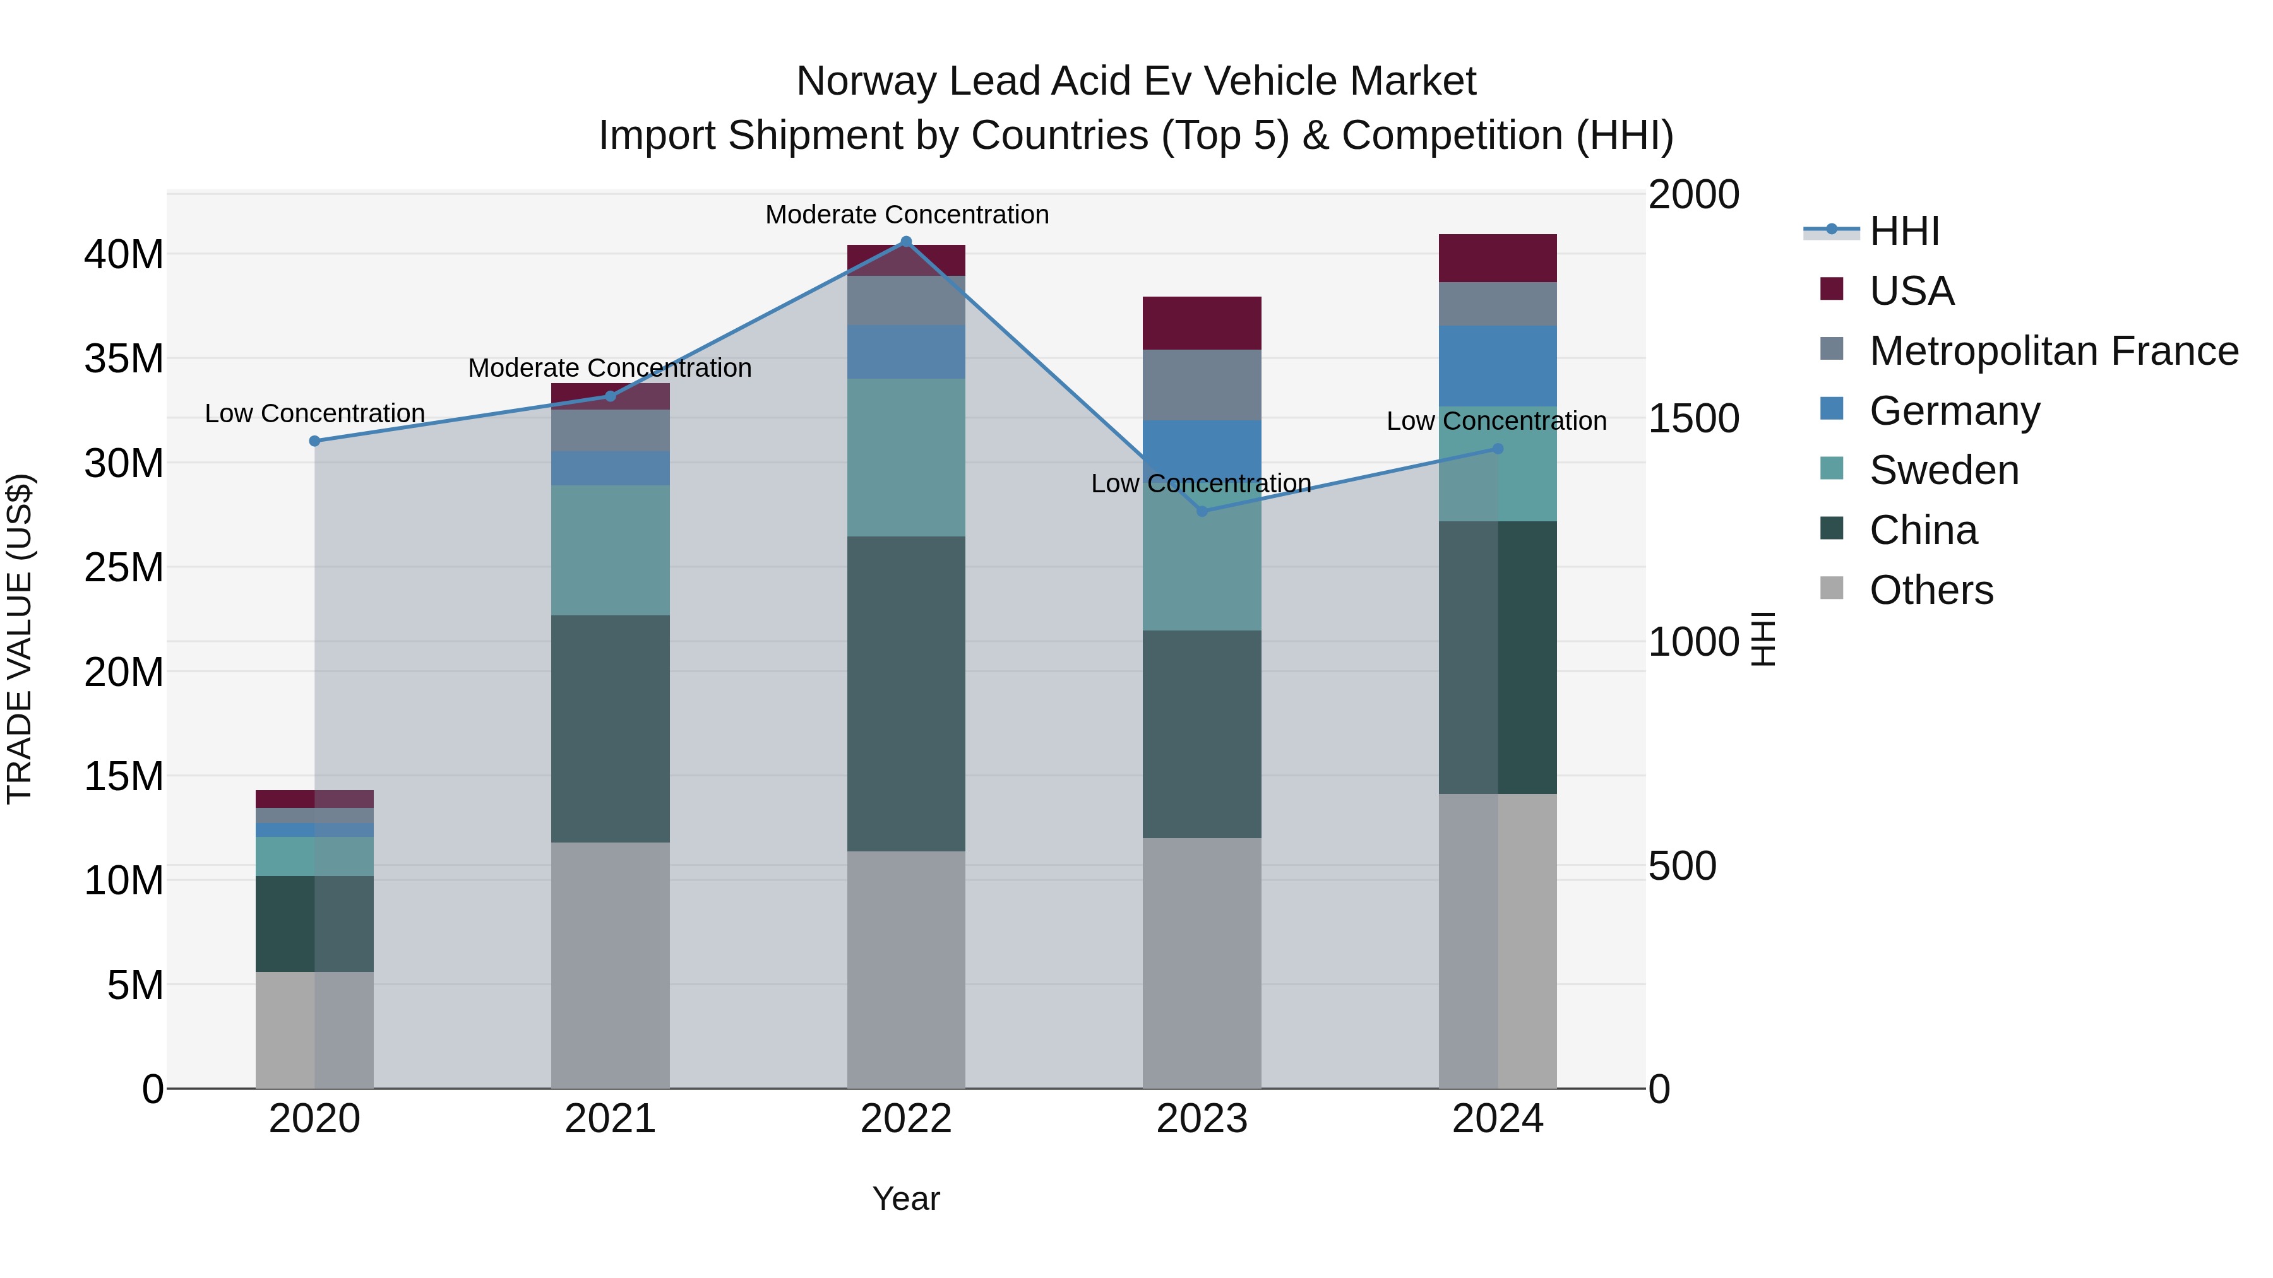This screenshot has height=1278, width=2273.
Task: Click the 2021 'Moderate Concentration' annotation
Action: 610,368
